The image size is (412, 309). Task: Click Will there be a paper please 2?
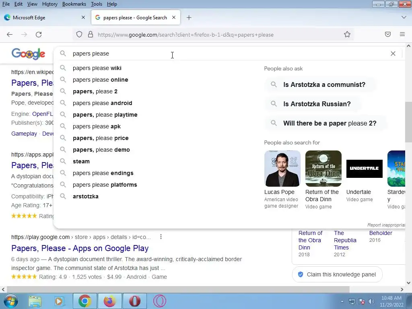click(x=326, y=123)
